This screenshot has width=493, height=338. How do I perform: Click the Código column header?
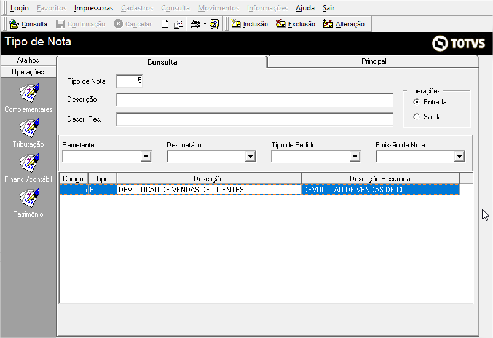(73, 178)
